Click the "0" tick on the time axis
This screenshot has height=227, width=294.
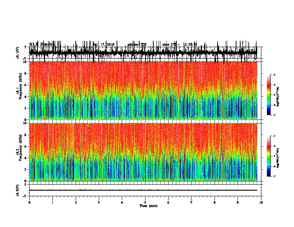pos(29,203)
